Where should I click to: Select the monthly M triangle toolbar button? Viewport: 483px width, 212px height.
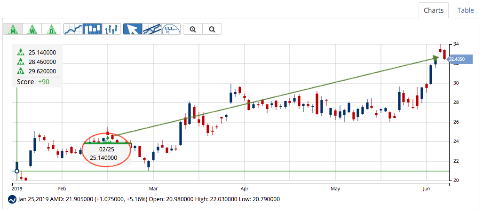coord(13,29)
